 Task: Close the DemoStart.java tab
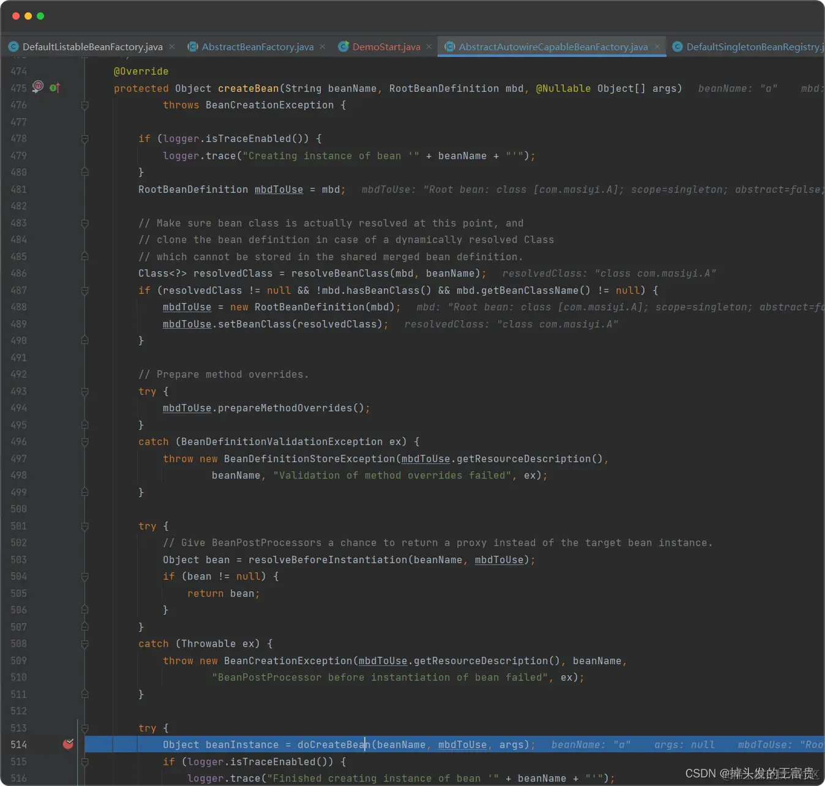(x=429, y=47)
